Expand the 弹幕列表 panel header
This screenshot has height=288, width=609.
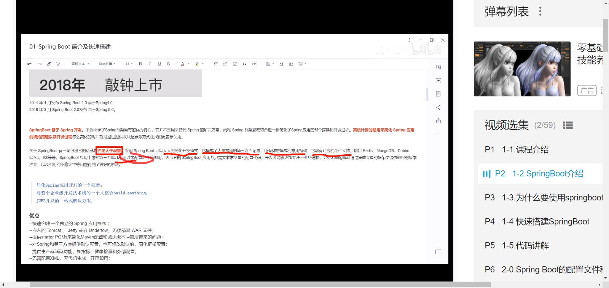[538, 13]
